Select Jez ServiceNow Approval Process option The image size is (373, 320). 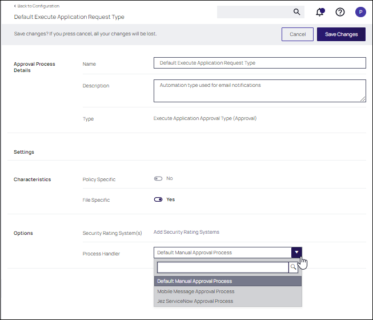[x=228, y=301]
